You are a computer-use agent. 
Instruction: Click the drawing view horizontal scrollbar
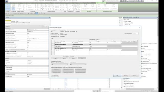pos(100,89)
